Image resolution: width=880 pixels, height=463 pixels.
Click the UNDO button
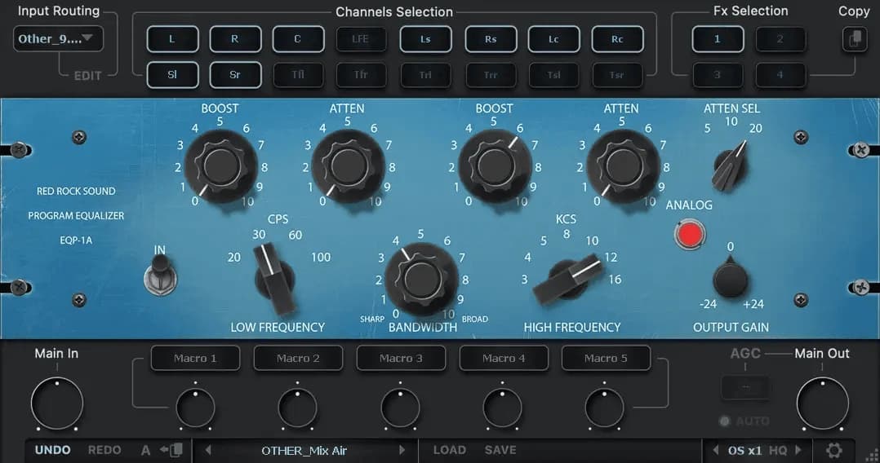(x=52, y=450)
